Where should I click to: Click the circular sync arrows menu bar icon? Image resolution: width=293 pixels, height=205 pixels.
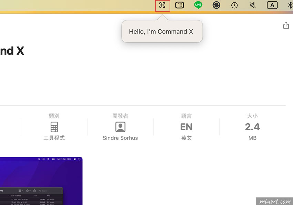(x=216, y=5)
